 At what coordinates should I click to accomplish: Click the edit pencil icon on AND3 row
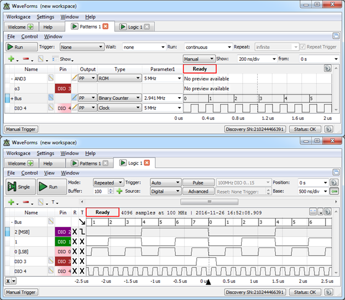(x=75, y=78)
